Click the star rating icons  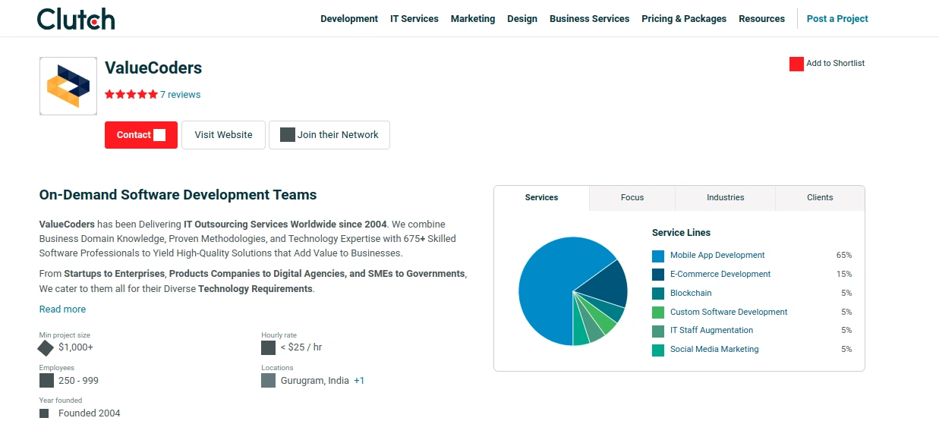(x=131, y=95)
